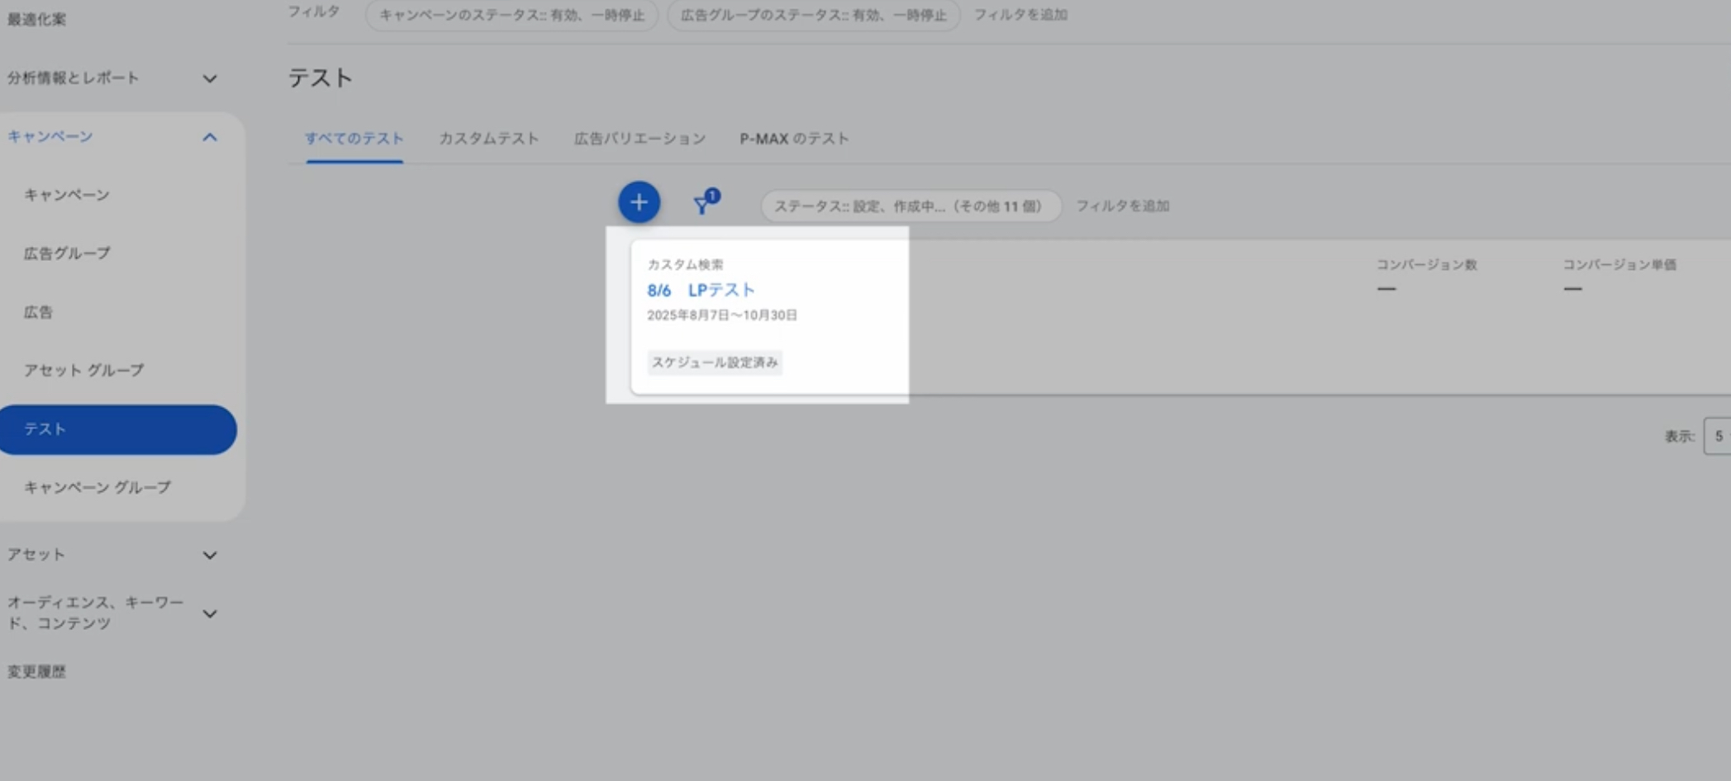Open アセット グループ in sidebar
Image resolution: width=1731 pixels, height=781 pixels.
coord(83,371)
